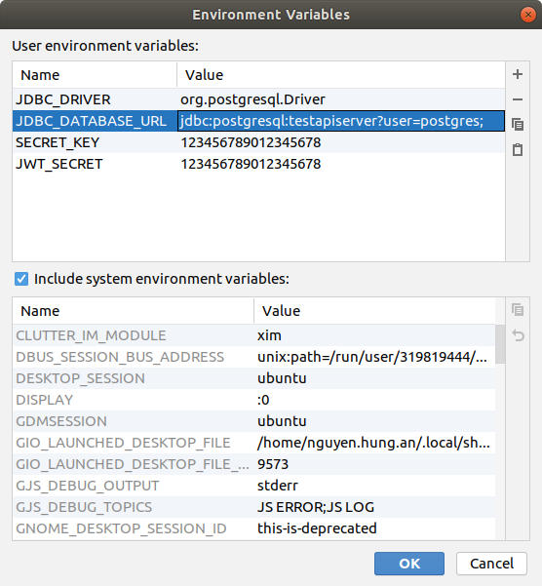Sort user variables by Name header
Viewport: 542px width, 586px height.
95,75
